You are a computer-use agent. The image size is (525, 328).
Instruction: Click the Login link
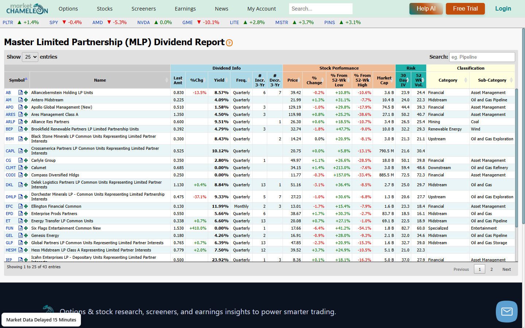pos(503,9)
